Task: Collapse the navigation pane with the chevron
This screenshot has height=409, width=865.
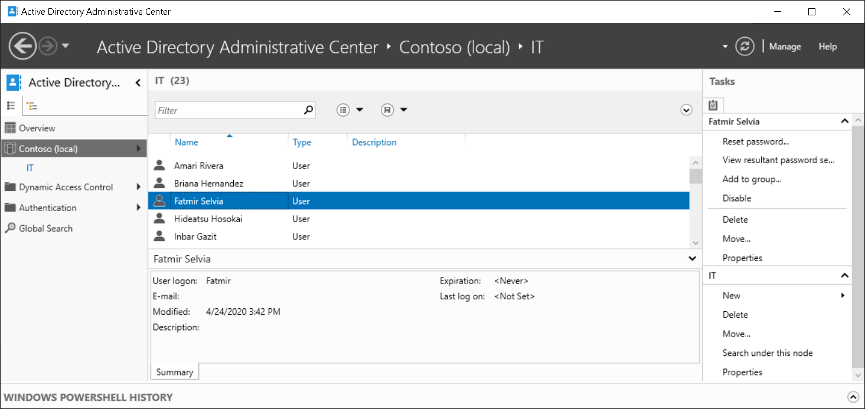Action: 138,83
